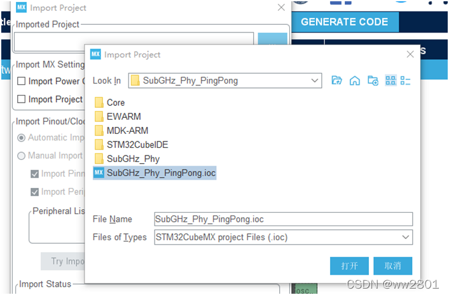This screenshot has height=295, width=449.
Task: Click the browse button beside Imported Project
Action: click(x=272, y=39)
